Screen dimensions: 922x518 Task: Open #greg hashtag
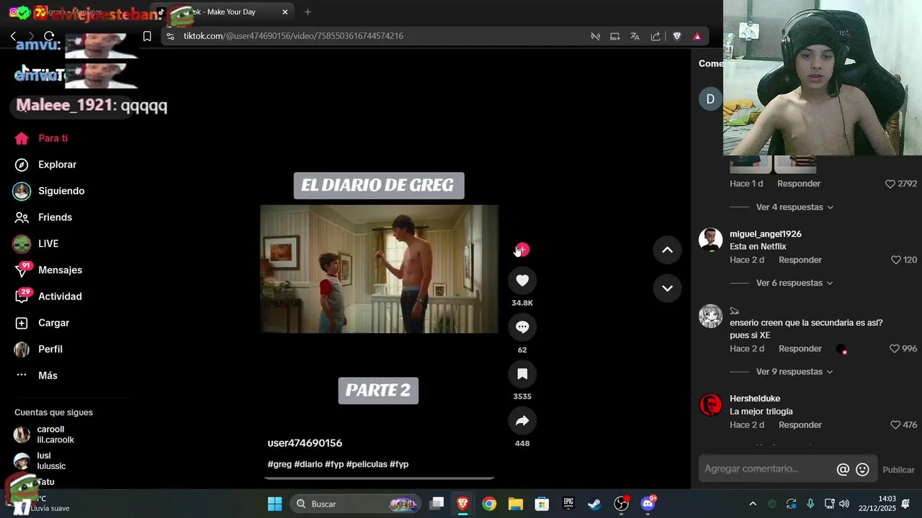[x=279, y=464]
